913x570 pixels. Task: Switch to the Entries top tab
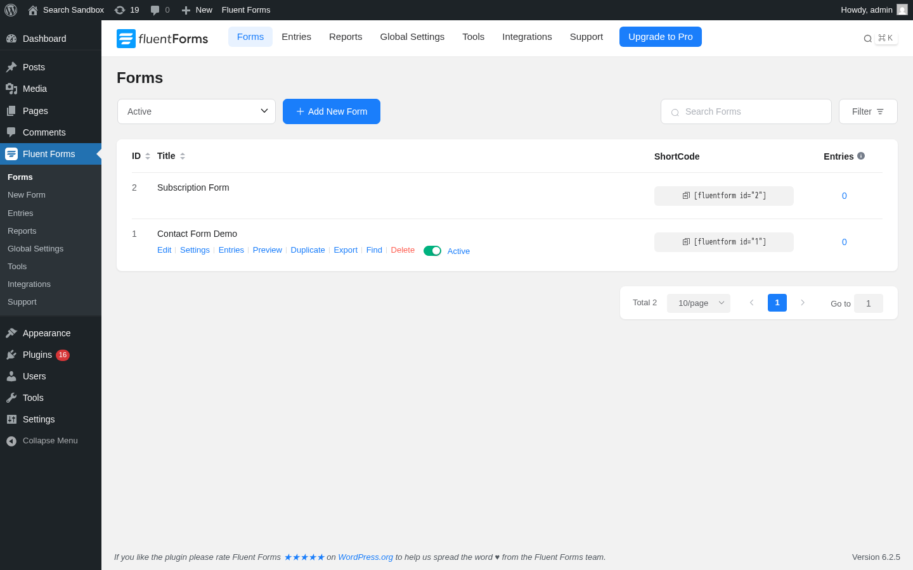coord(296,37)
